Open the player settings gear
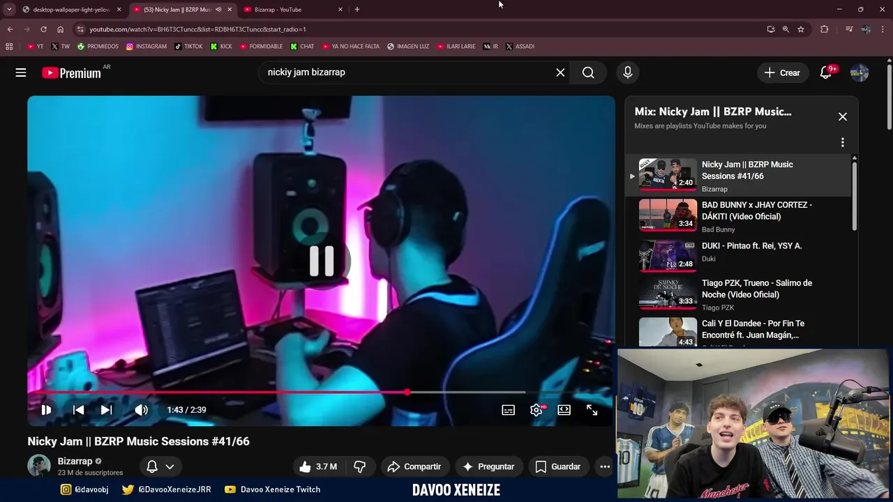The width and height of the screenshot is (893, 502). (536, 410)
